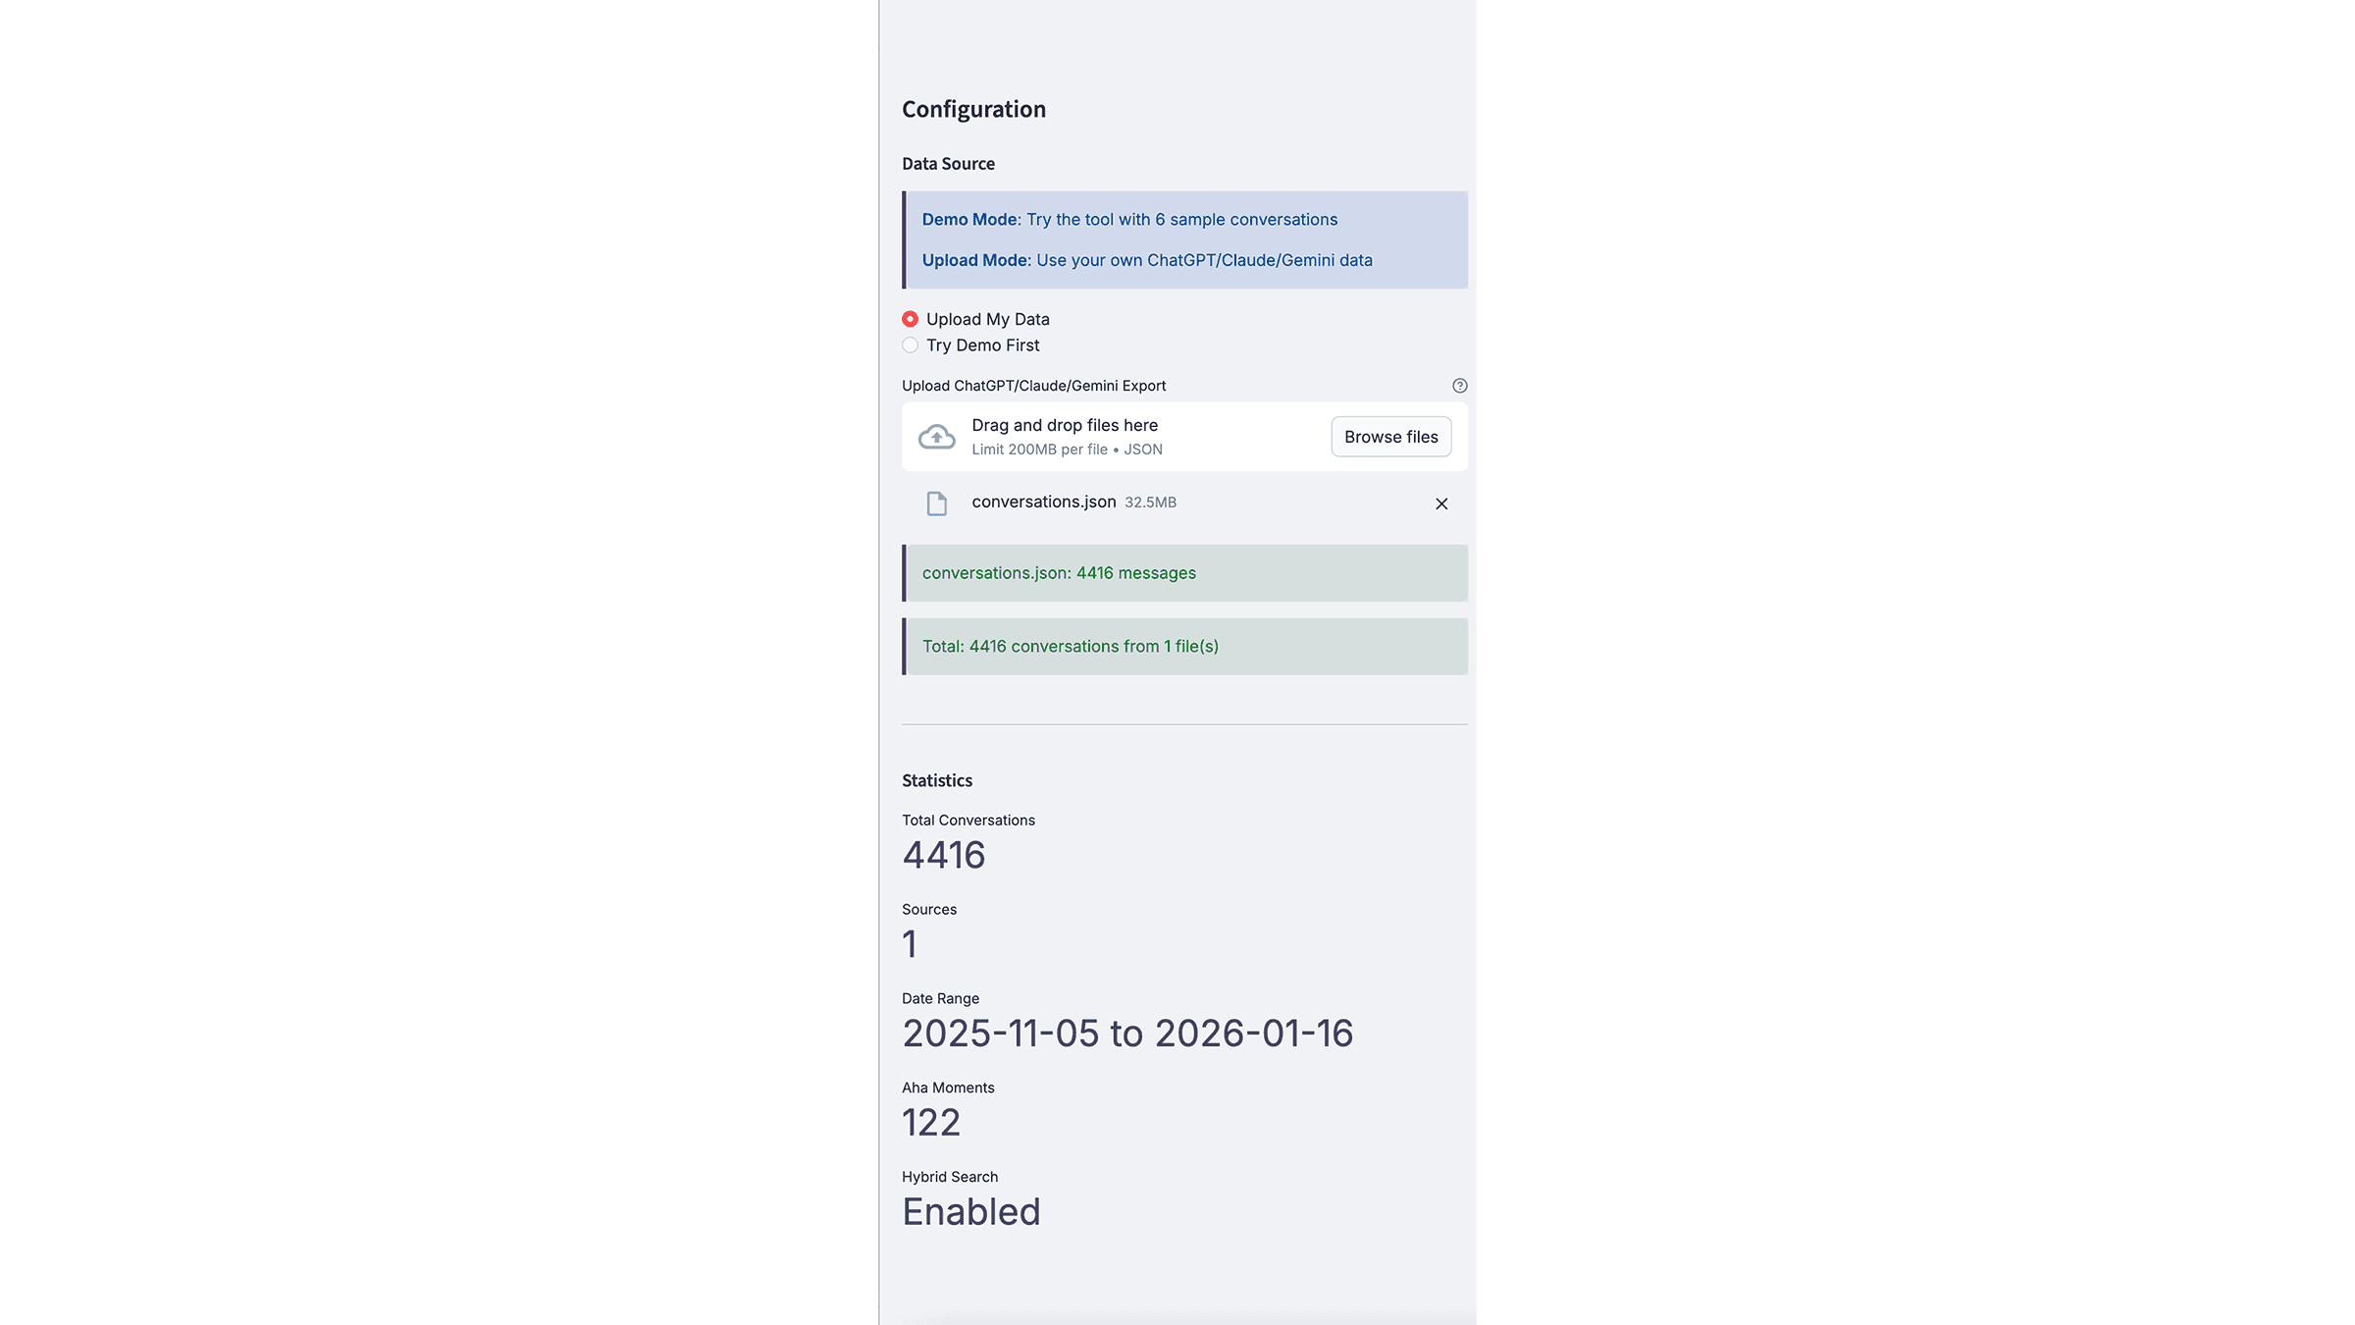Click the conversations.json file icon

[936, 503]
